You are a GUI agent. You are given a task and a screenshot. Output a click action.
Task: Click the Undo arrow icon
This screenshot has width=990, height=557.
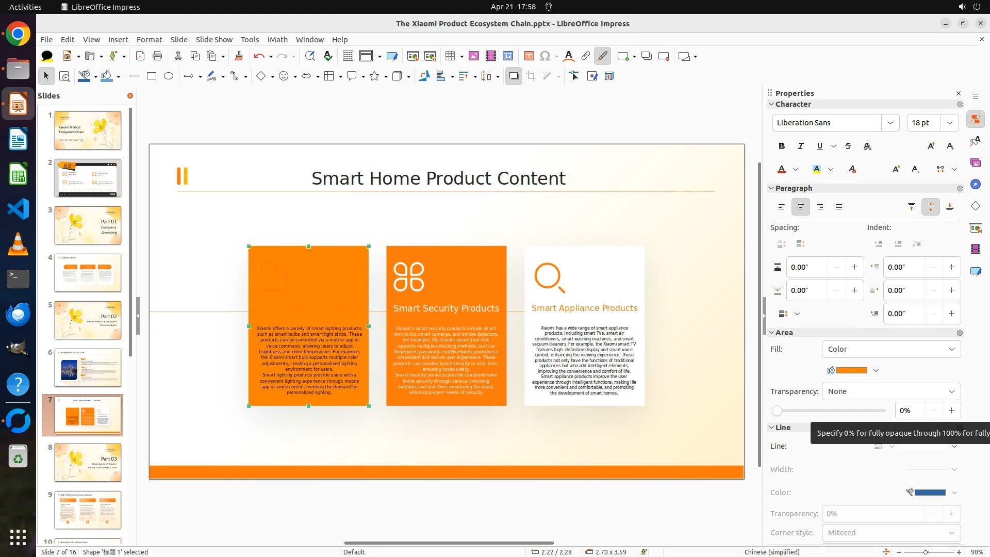pos(259,56)
